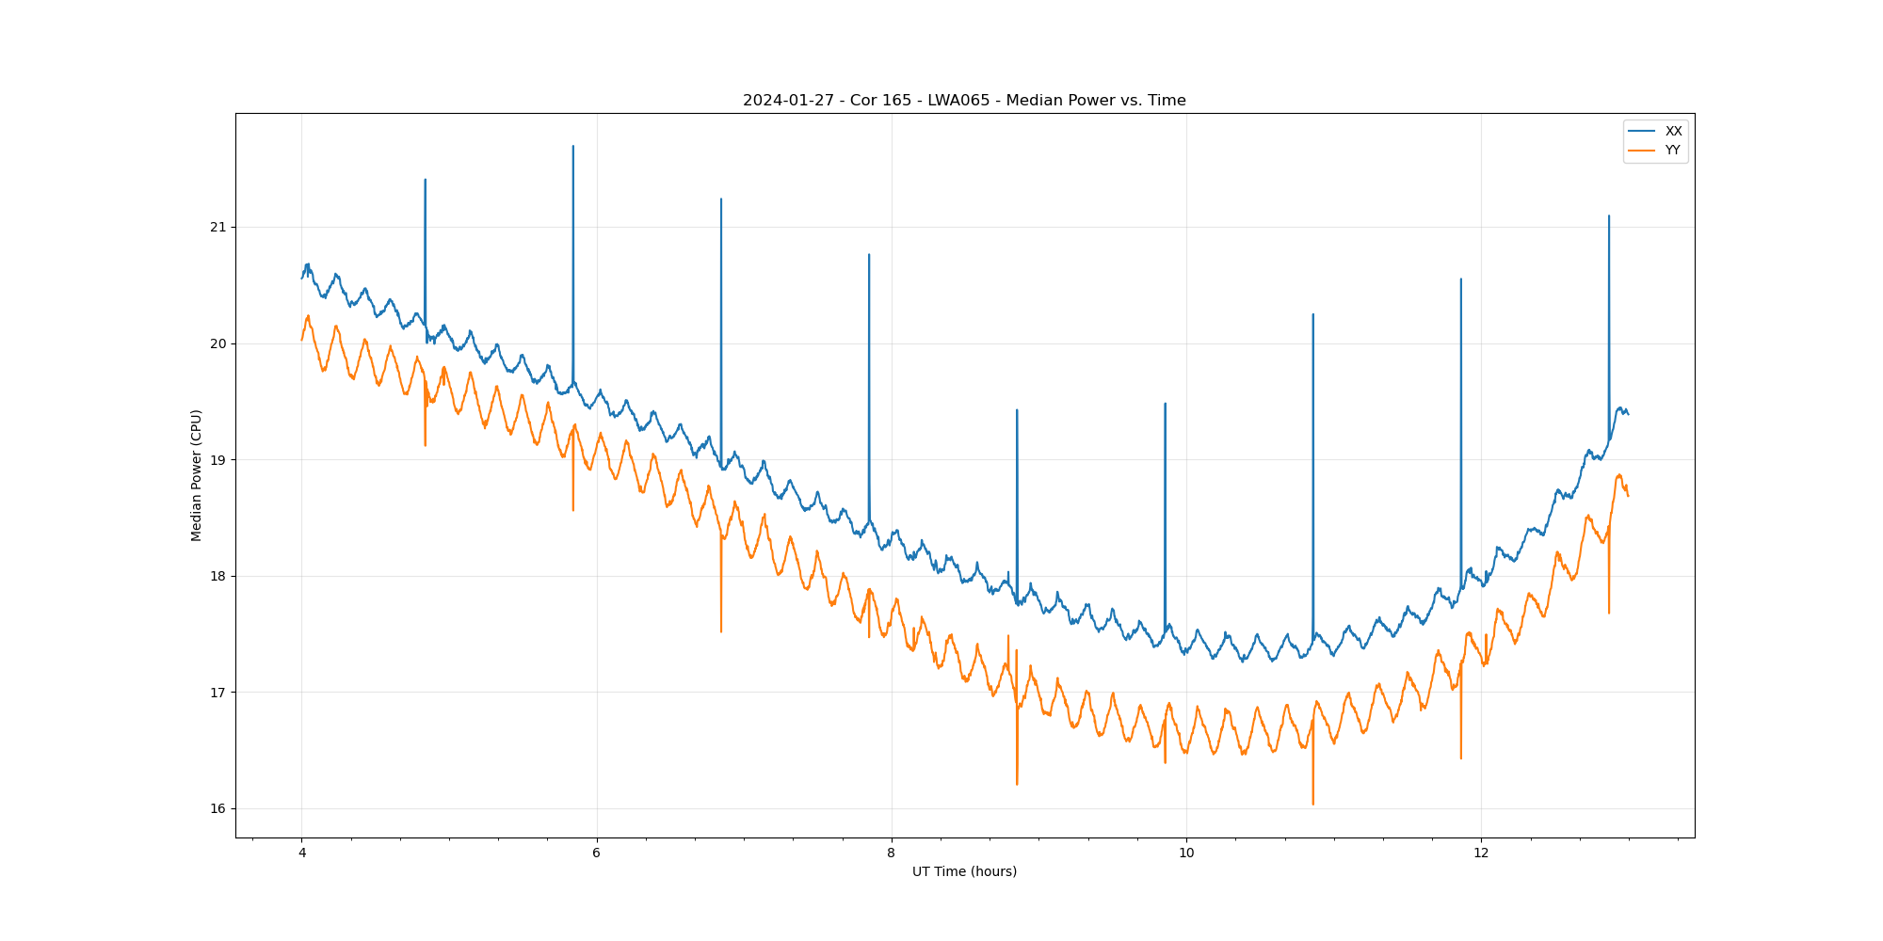The height and width of the screenshot is (941, 1883).
Task: Click the y-axis tick label 16
Action: pyautogui.click(x=218, y=808)
